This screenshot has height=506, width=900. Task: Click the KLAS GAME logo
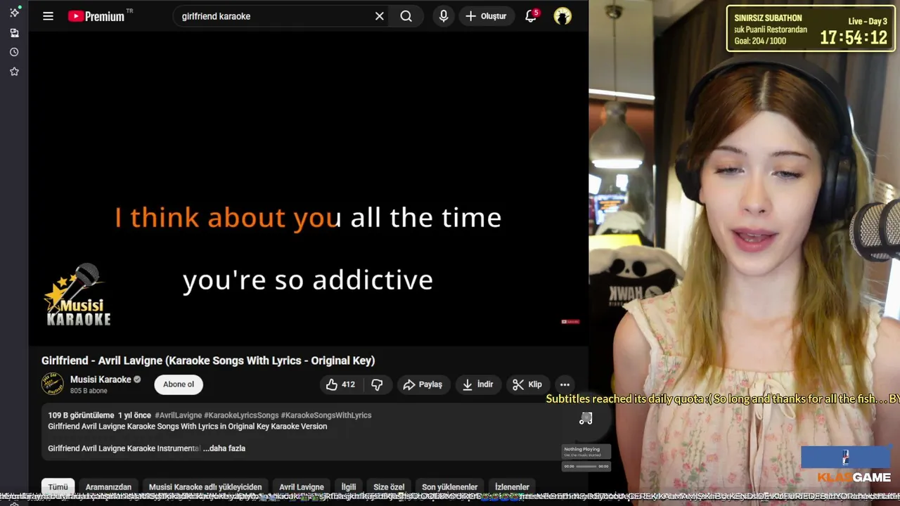[854, 477]
